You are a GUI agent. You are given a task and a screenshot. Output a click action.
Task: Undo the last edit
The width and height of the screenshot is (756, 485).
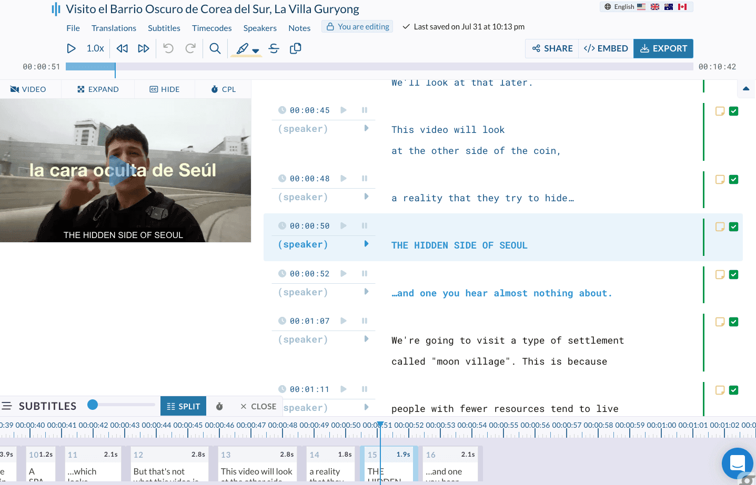168,48
